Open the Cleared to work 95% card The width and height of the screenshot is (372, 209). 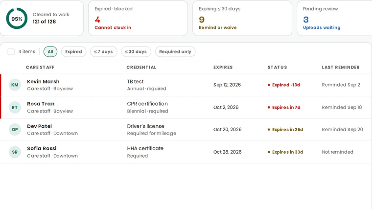pyautogui.click(x=42, y=18)
